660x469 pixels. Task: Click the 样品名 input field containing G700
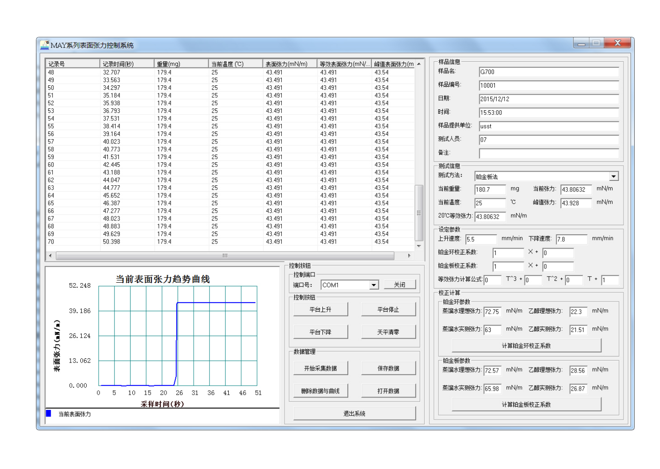pyautogui.click(x=548, y=72)
